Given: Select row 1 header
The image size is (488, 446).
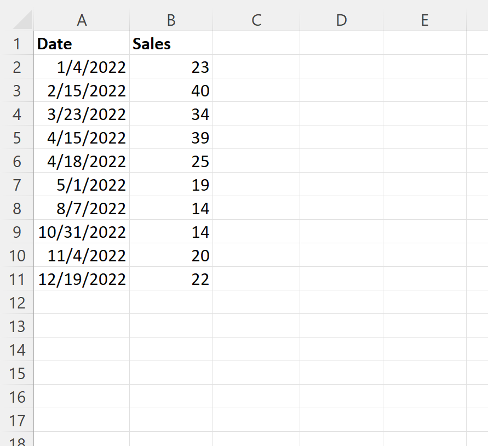Looking at the screenshot, I should (x=17, y=43).
